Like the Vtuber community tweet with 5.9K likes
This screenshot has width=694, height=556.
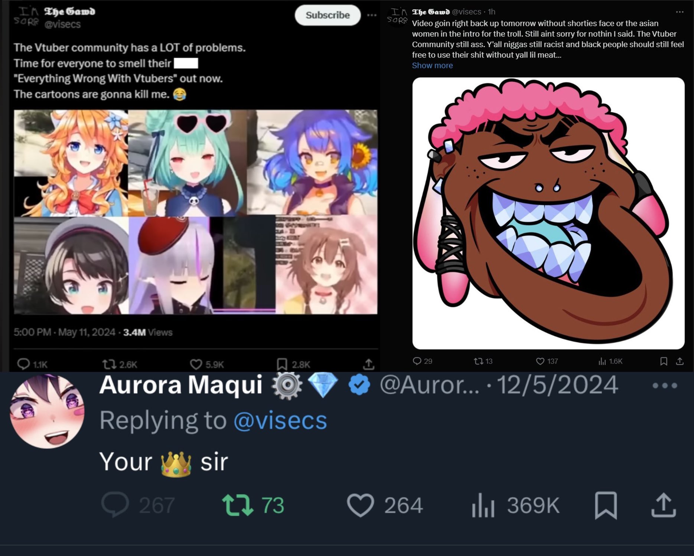coord(207,364)
